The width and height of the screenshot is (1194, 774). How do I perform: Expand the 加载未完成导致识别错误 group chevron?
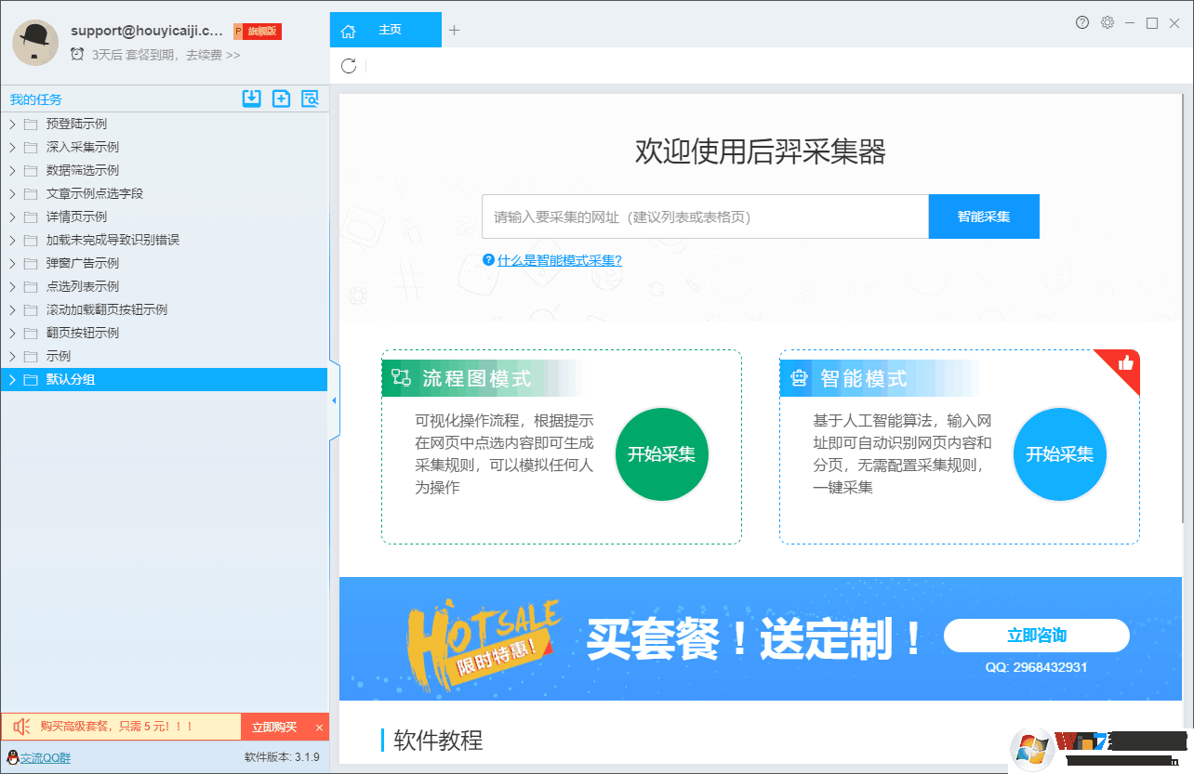click(12, 240)
